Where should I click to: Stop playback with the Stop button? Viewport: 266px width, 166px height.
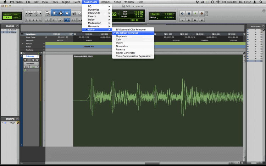189,13
